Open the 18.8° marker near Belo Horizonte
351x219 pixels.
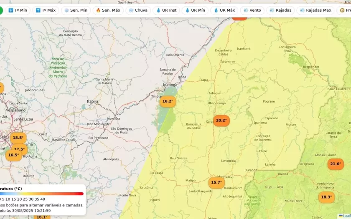pyautogui.click(x=18, y=138)
